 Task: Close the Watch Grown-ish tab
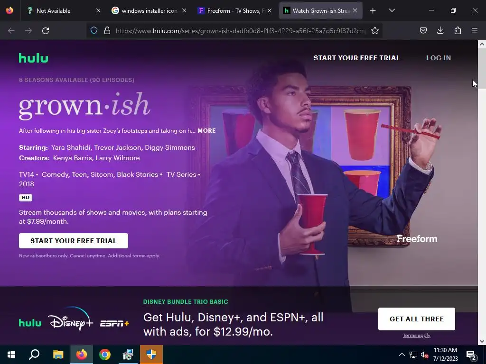point(355,10)
